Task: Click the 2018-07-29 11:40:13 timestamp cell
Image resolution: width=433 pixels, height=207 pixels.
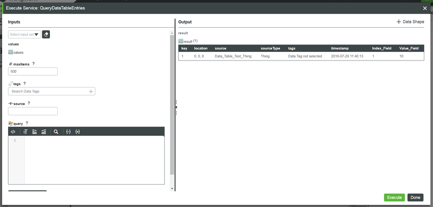Action: 347,56
